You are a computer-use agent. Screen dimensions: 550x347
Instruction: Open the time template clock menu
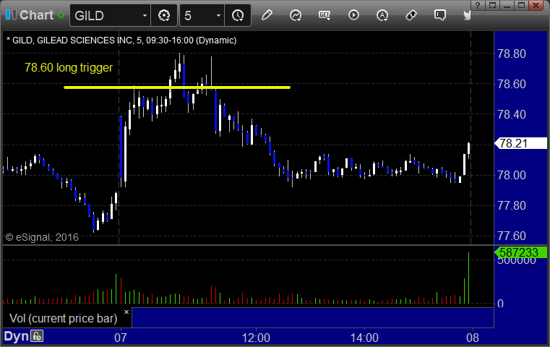coord(238,15)
